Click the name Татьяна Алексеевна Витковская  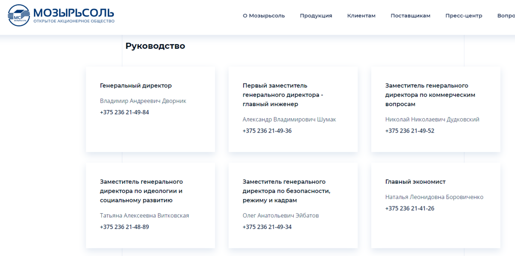[x=144, y=215]
